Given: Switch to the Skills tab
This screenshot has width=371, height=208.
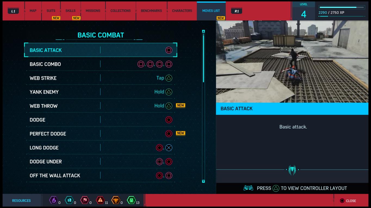Looking at the screenshot, I should 70,11.
